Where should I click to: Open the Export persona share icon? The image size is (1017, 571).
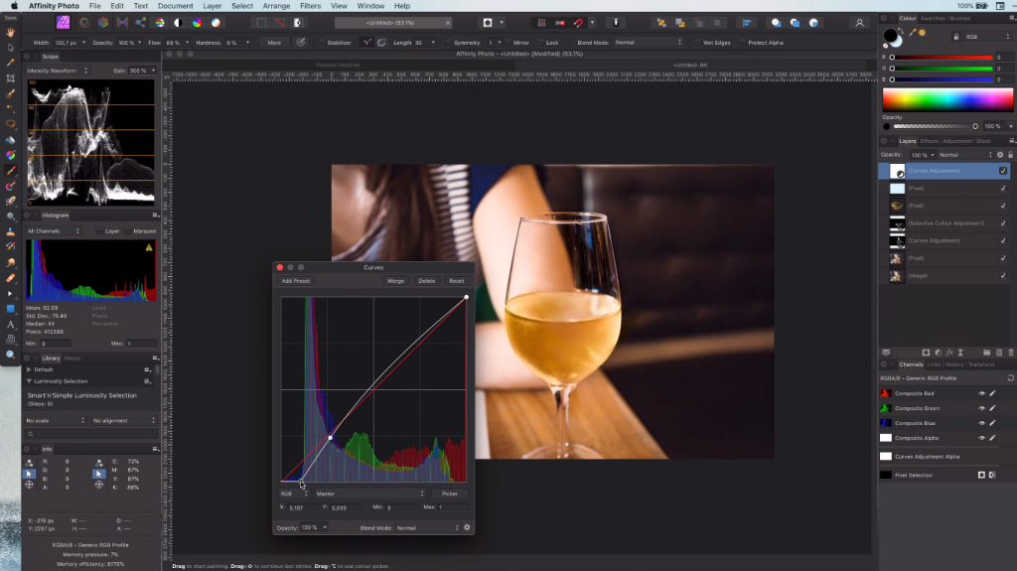pyautogui.click(x=140, y=23)
